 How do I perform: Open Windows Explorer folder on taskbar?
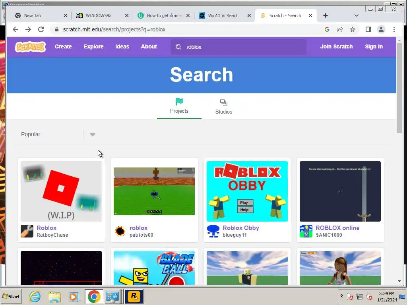click(54, 296)
